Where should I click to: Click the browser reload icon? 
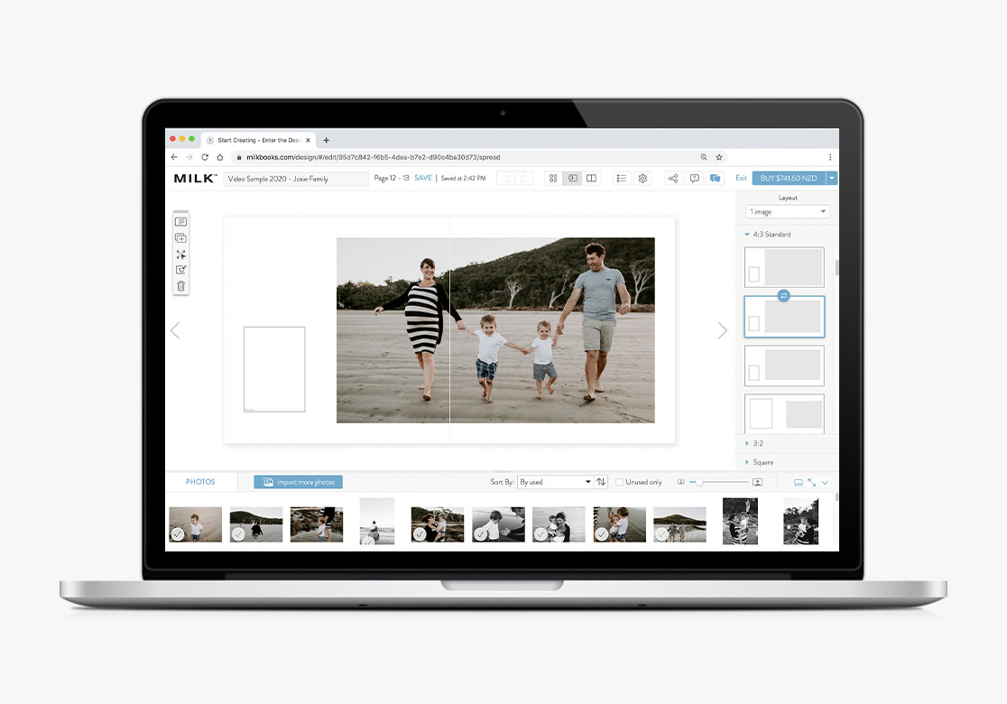(x=205, y=157)
